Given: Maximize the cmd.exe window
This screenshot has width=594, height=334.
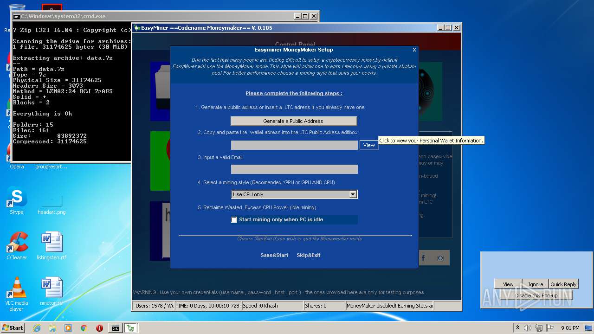Looking at the screenshot, I should tap(305, 16).
